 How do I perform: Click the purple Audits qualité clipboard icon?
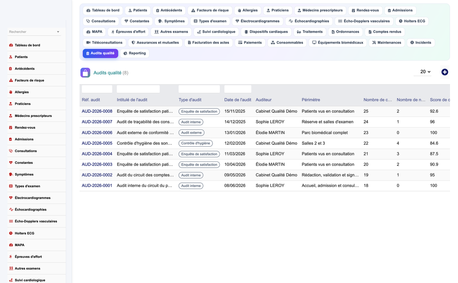(x=85, y=73)
